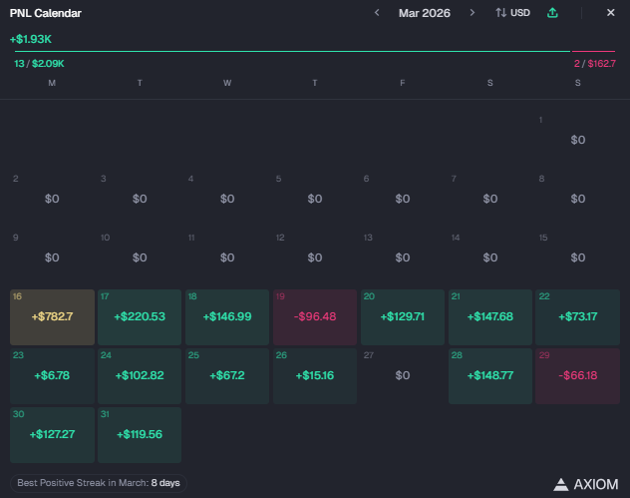
Task: Click the PNL Calendar title
Action: 46,13
